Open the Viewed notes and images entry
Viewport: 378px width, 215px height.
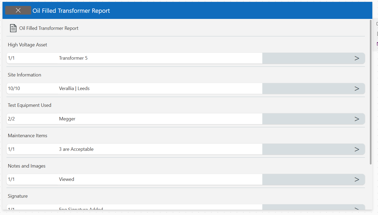click(133, 179)
